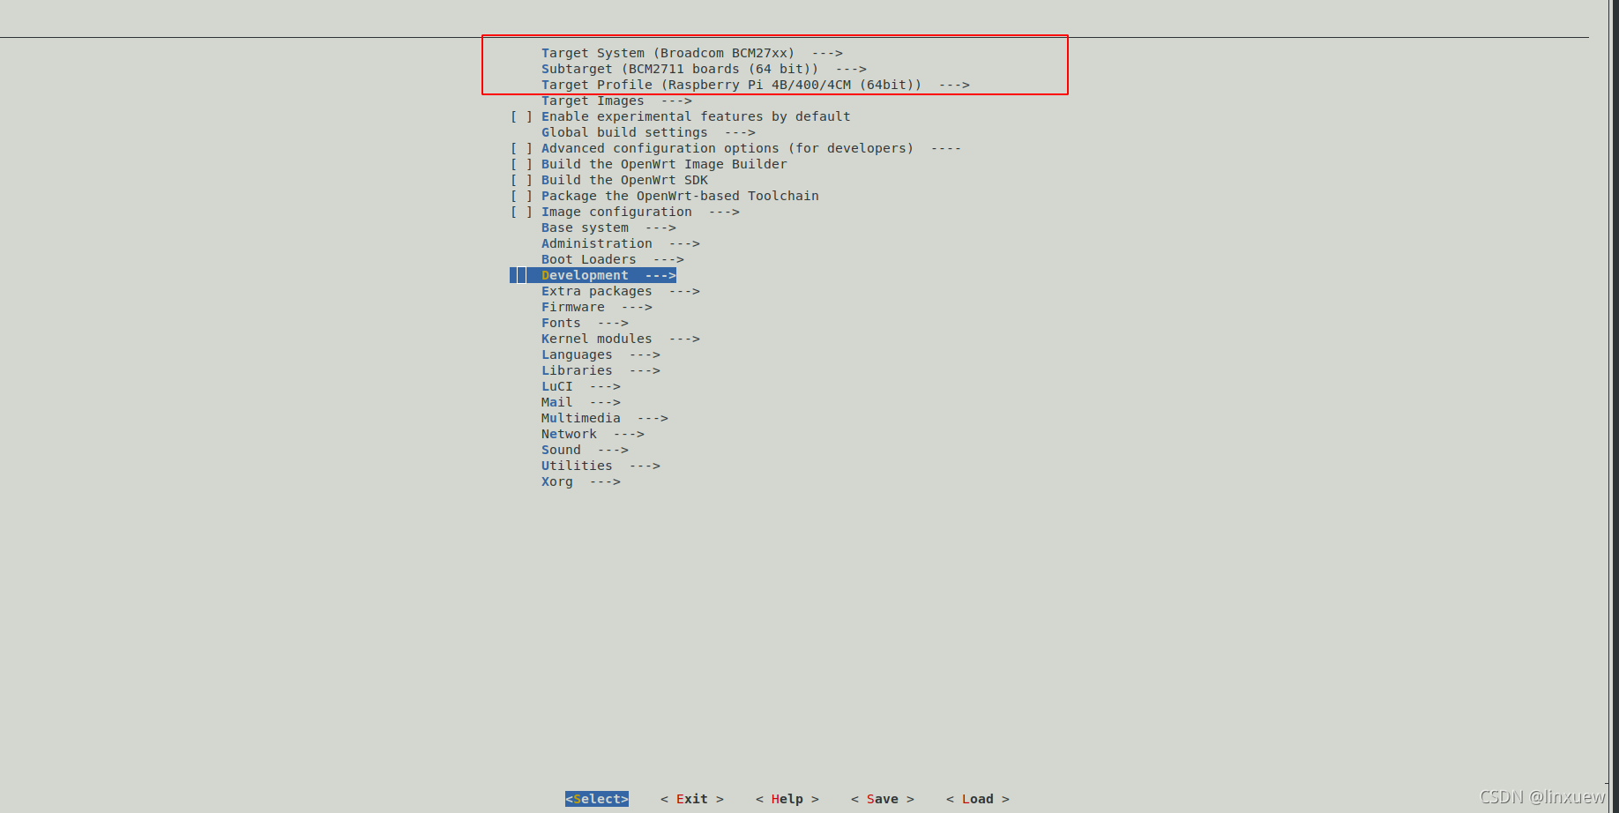1619x813 pixels.
Task: Open LuCI submenu entry
Action: (580, 386)
